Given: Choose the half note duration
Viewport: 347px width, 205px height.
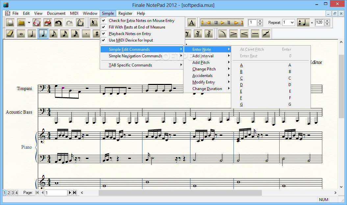Looking at the screenshot, I should click(32, 34).
